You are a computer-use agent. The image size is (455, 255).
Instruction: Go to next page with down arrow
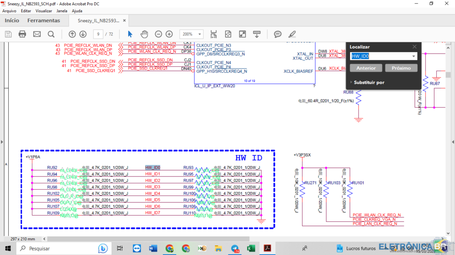[83, 34]
